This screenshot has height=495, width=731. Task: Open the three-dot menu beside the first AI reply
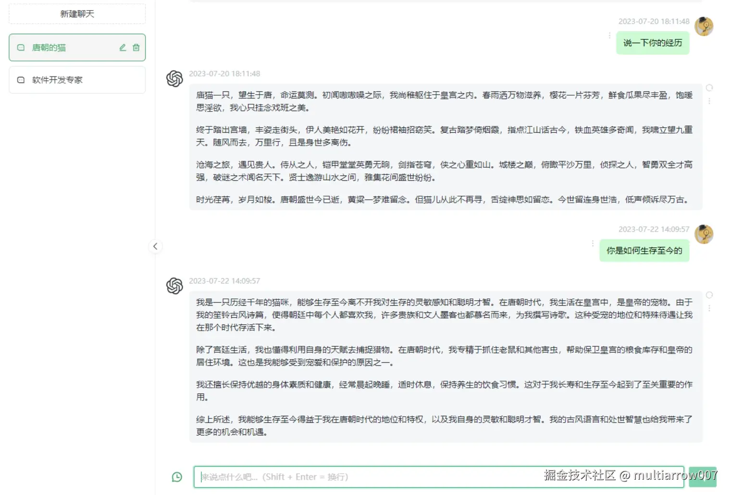coord(710,101)
